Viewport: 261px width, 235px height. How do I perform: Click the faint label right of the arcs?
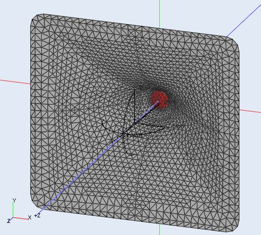coord(178,126)
